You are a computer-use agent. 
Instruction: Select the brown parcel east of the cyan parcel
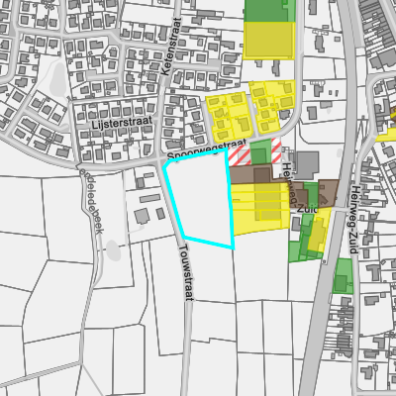point(250,174)
